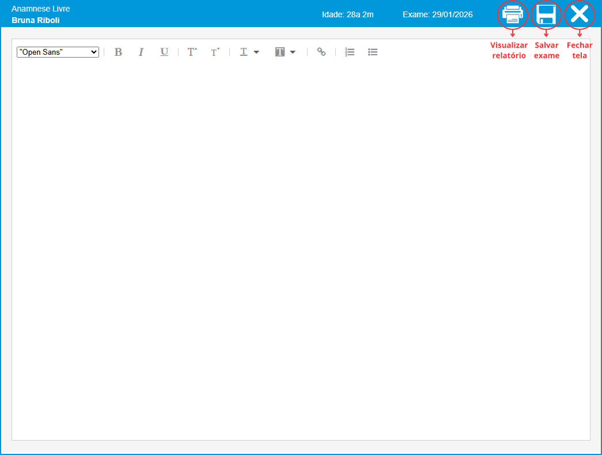The image size is (602, 455).
Task: Expand the text highlight color dropdown arrow
Action: click(x=293, y=52)
